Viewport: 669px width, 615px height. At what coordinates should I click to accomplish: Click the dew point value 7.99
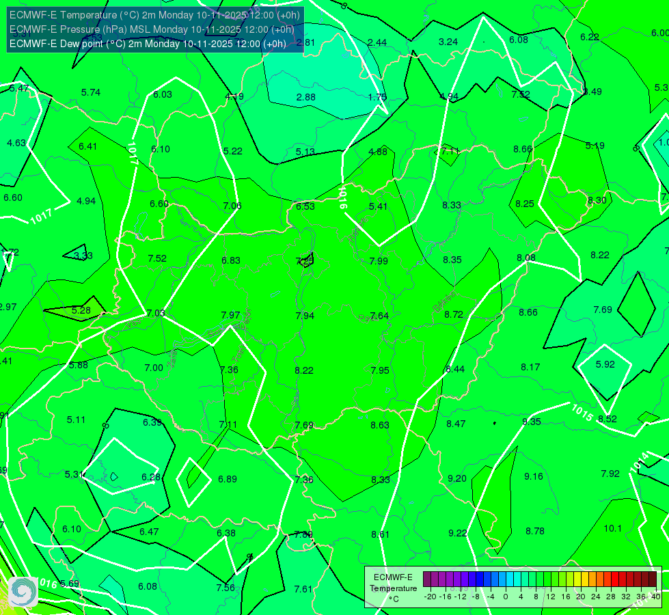click(379, 261)
